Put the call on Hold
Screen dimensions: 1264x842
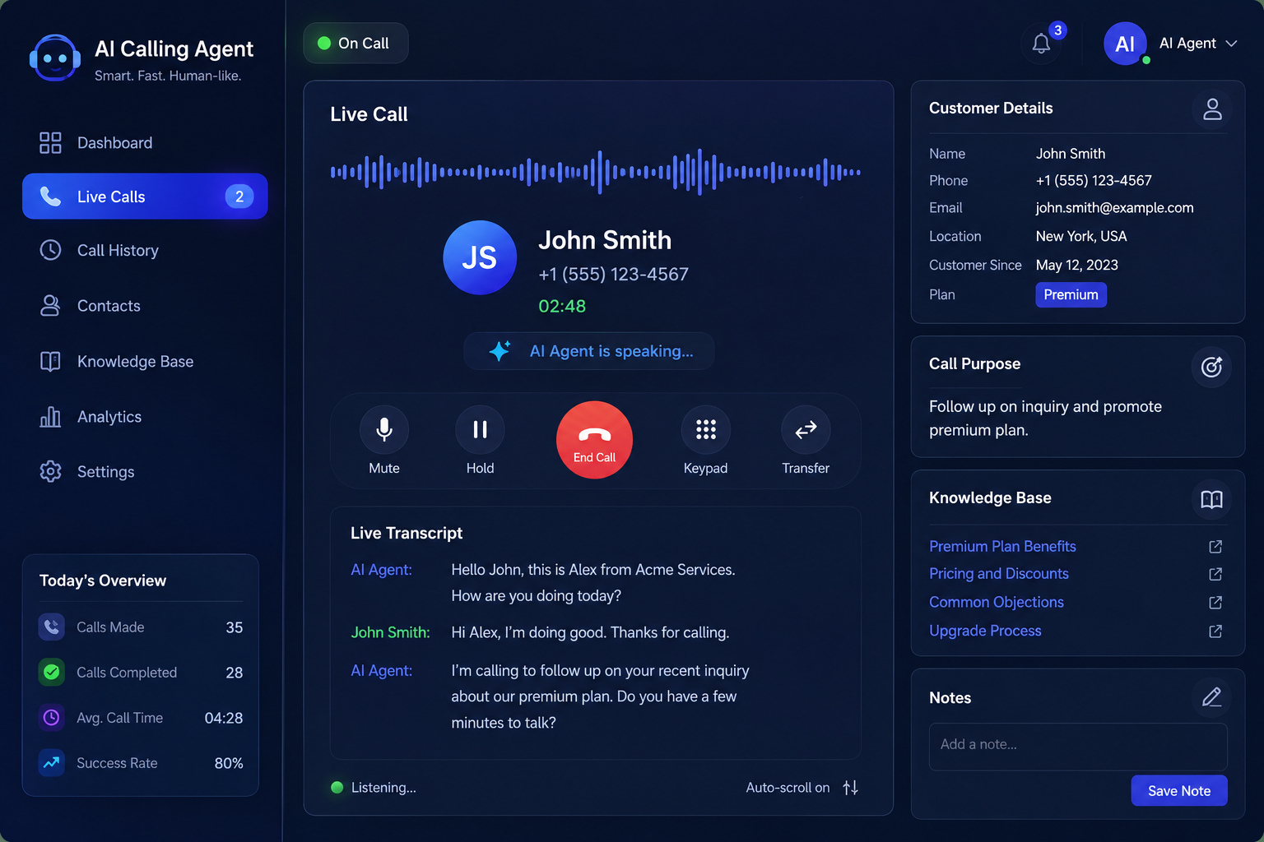(x=480, y=430)
